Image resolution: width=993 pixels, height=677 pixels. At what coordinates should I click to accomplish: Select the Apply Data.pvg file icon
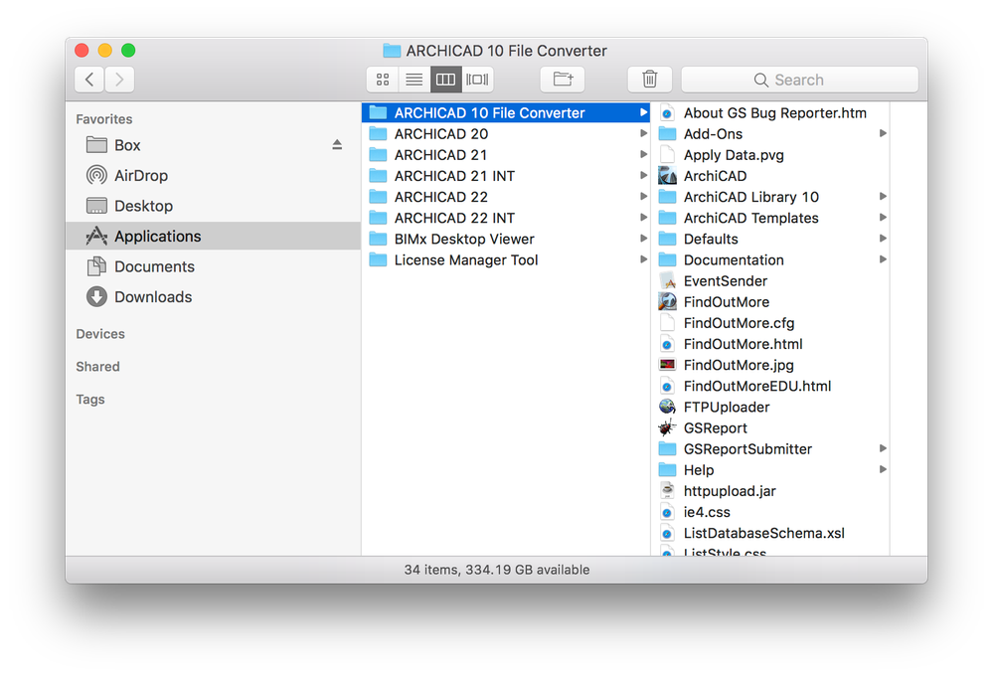[x=667, y=154]
